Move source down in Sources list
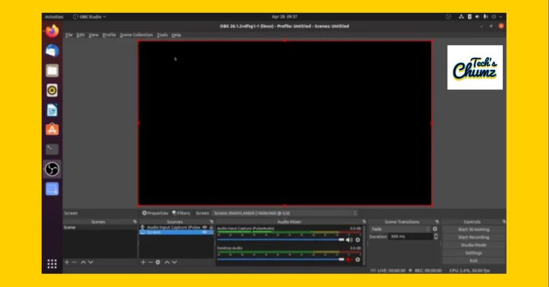 coord(174,262)
